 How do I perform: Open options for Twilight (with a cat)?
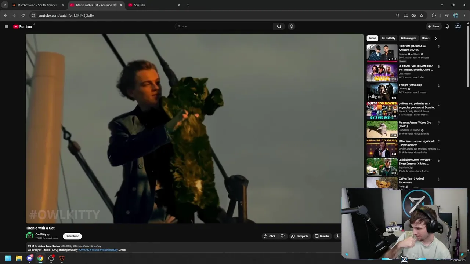pos(439,85)
